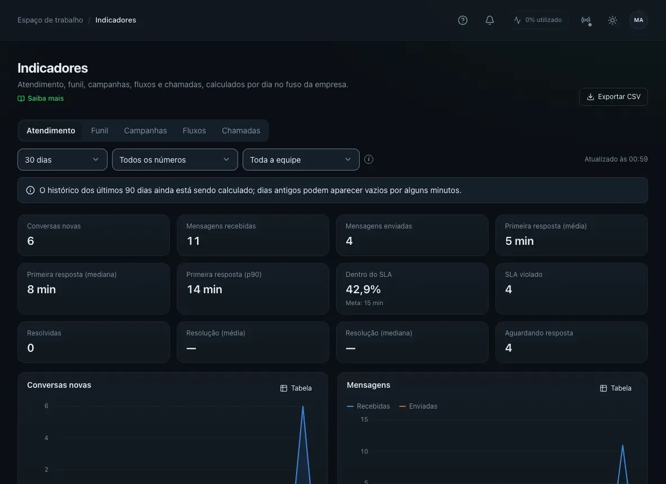
Task: Click the Mensagens enviadas metric card
Action: [x=412, y=235]
